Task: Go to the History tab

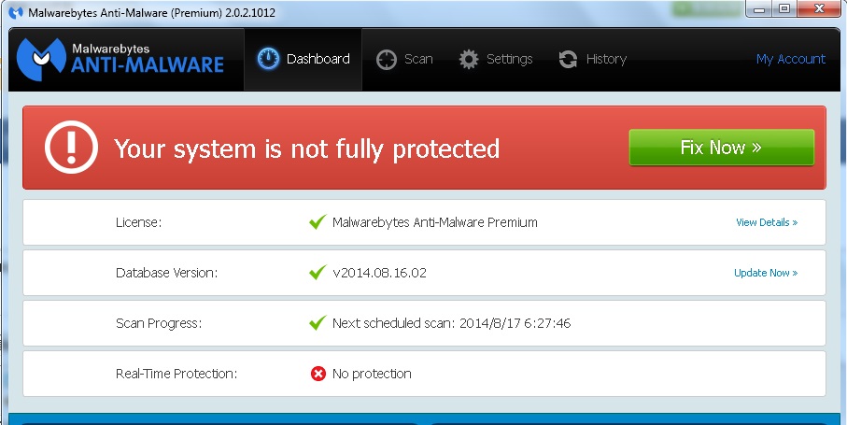Action: (x=593, y=59)
